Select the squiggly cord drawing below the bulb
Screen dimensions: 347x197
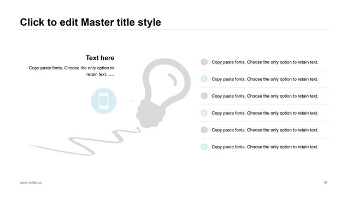pyautogui.click(x=85, y=141)
